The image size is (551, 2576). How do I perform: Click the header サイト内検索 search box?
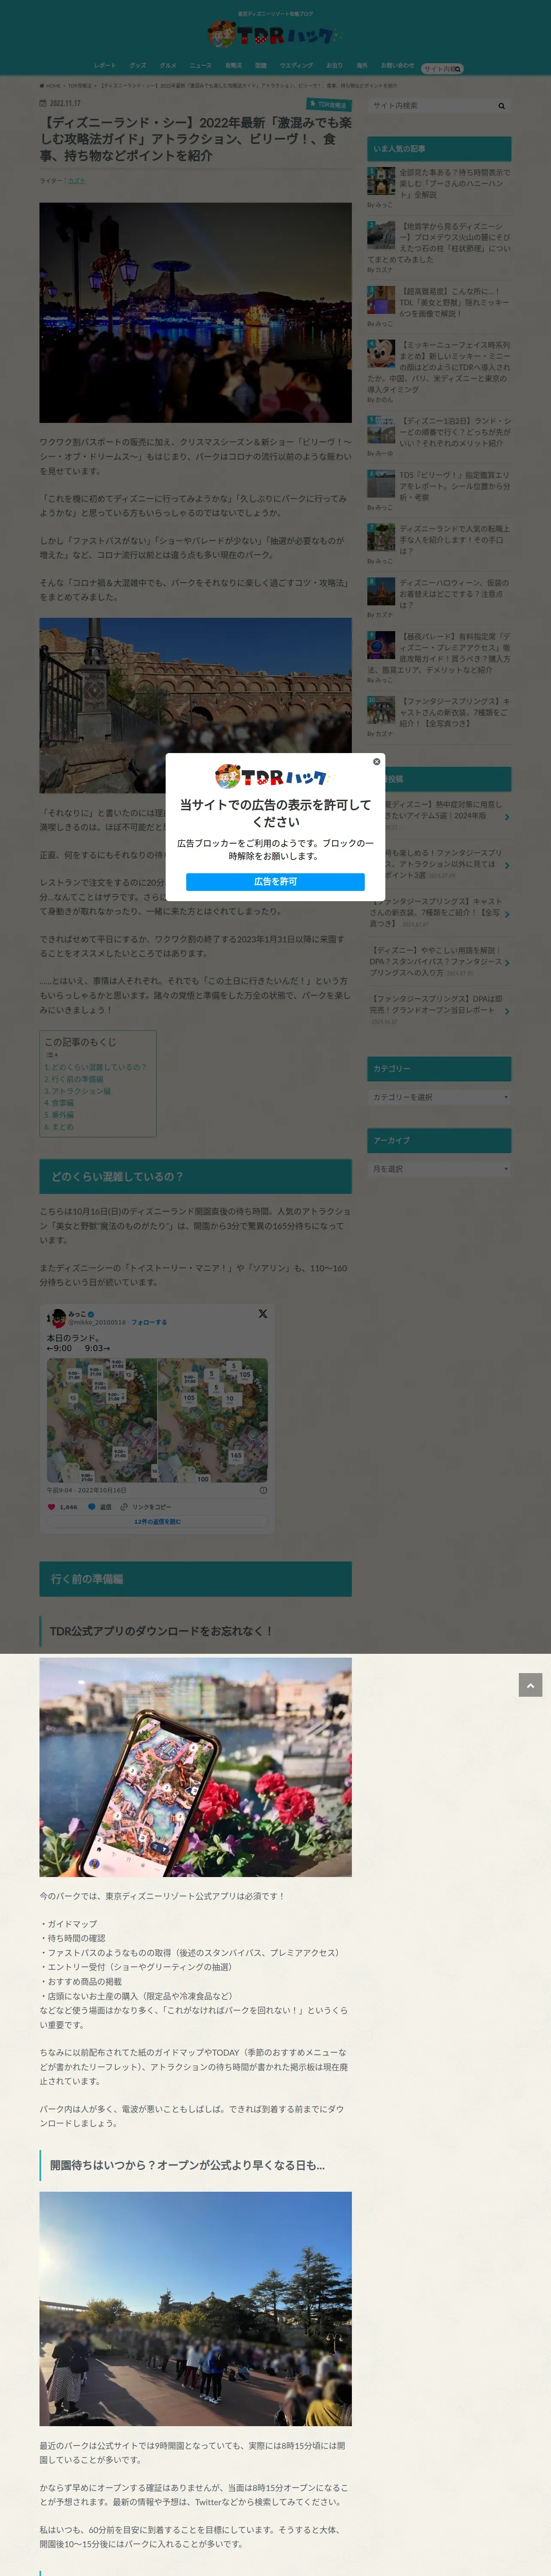click(x=442, y=69)
